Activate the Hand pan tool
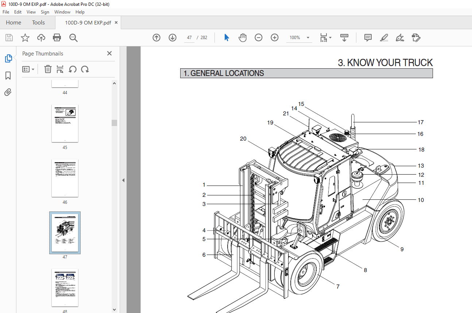 click(x=243, y=38)
